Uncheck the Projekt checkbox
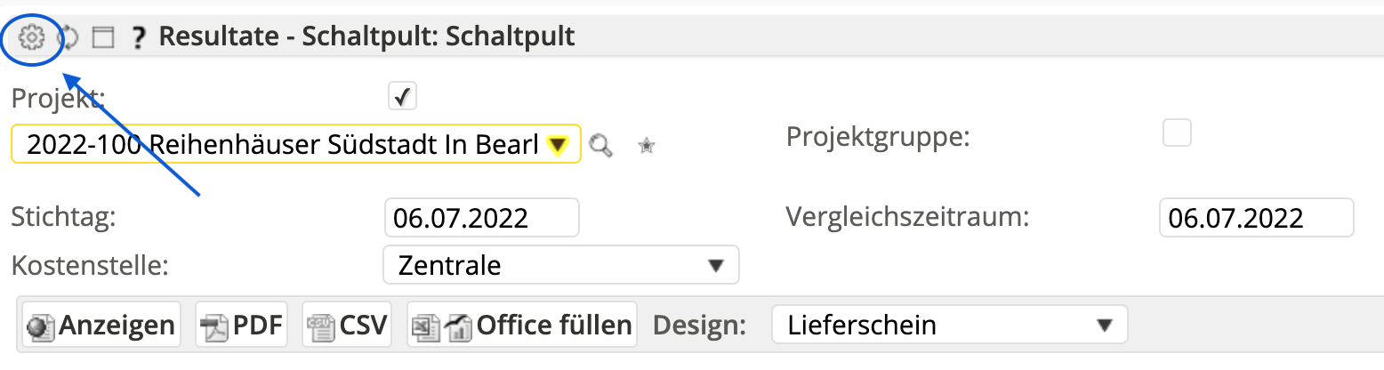Screen dimensions: 1384x370 point(402,96)
